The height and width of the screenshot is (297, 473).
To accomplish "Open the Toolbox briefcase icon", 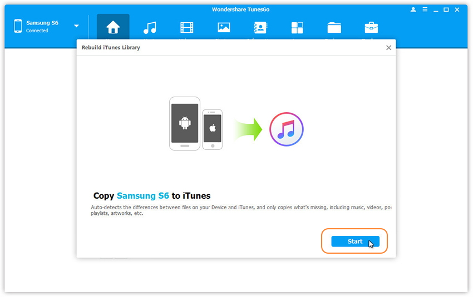I will 371,28.
